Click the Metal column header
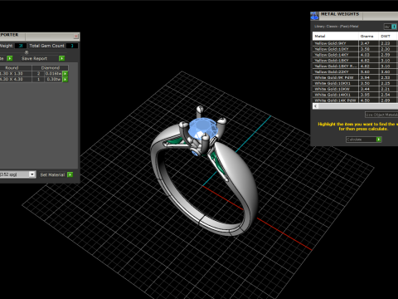The height and width of the screenshot is (299, 398). click(x=336, y=36)
